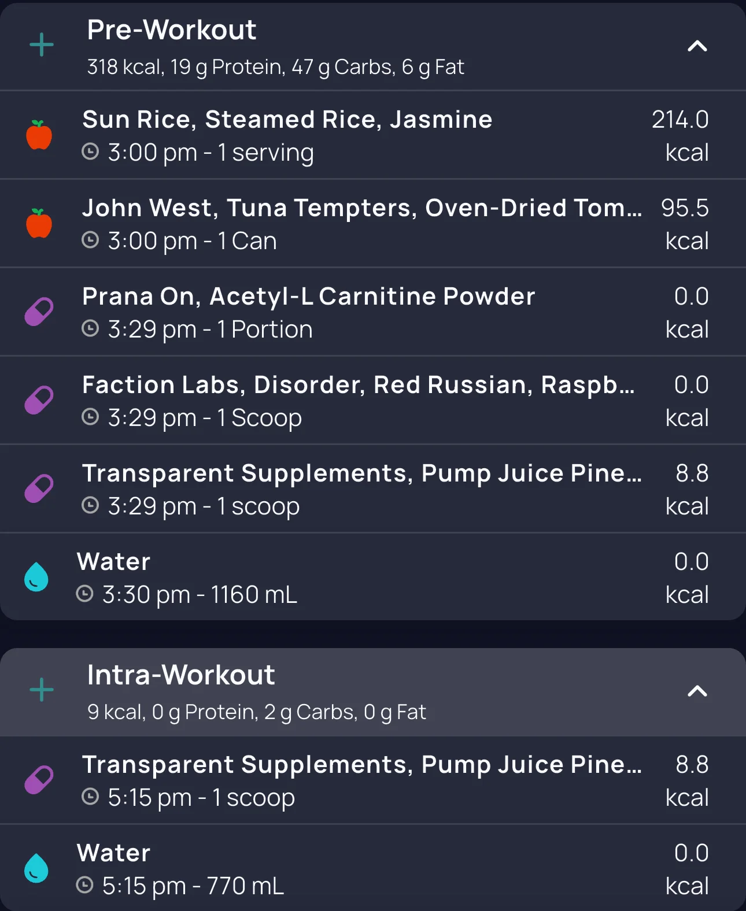The width and height of the screenshot is (746, 911).
Task: Click the water drop icon for 1160 mL entry
Action: [x=36, y=577]
